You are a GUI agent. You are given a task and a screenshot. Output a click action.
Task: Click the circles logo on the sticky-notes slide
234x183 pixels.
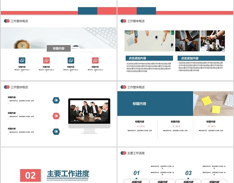click(124, 87)
